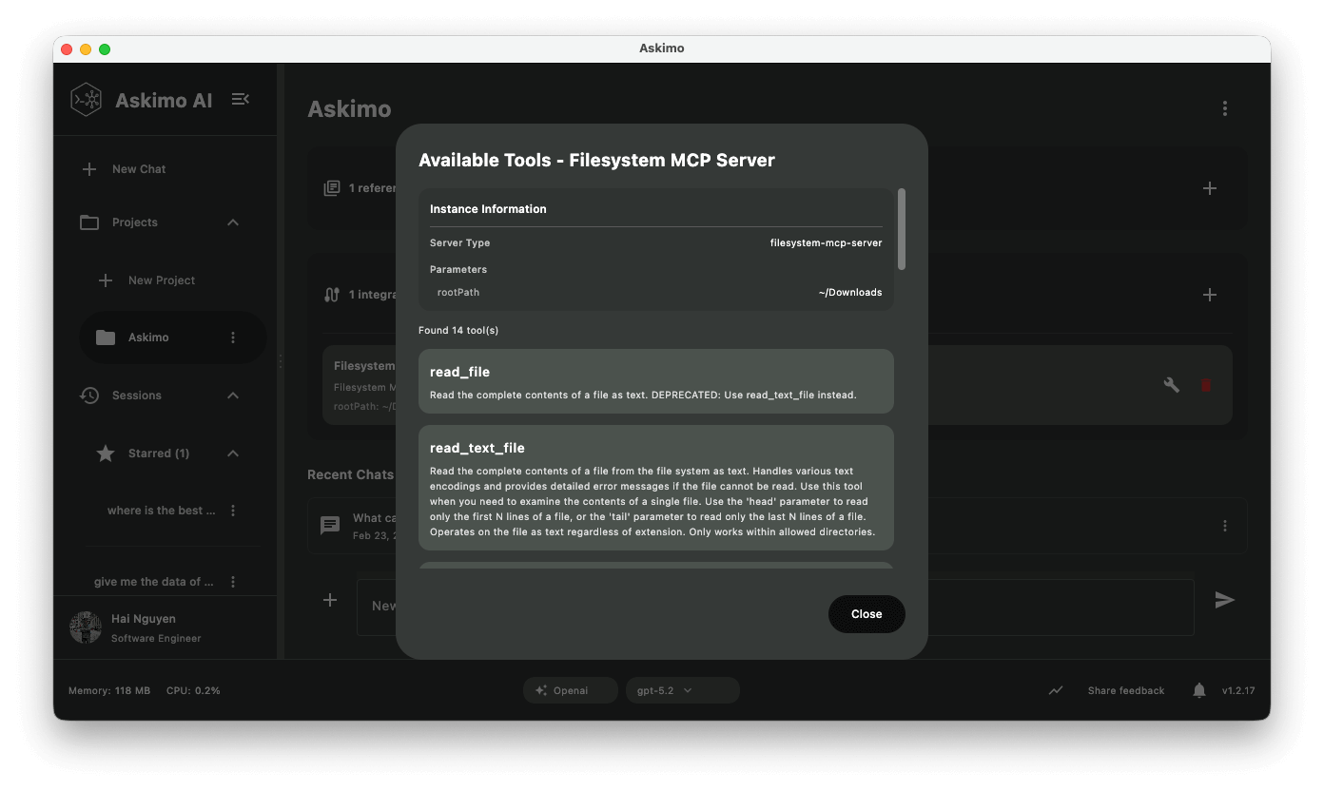Collapse the Sessions section chevron
The width and height of the screenshot is (1324, 791).
pos(233,395)
